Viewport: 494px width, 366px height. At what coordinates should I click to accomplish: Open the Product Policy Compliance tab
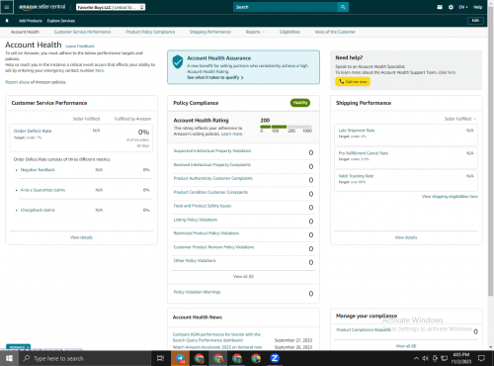pos(150,32)
